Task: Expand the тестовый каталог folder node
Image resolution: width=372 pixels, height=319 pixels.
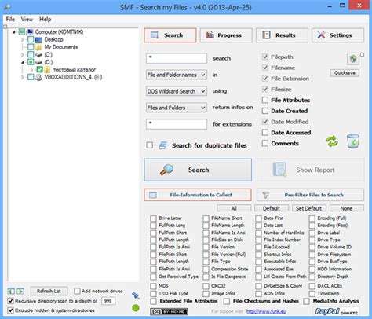Action: point(31,70)
